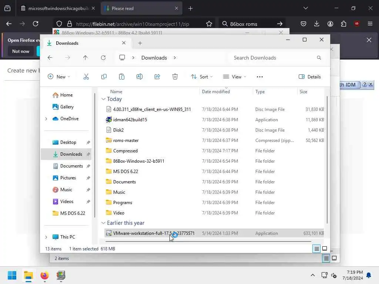The width and height of the screenshot is (379, 284).
Task: Click the This PC monitor icon in address bar
Action: point(122,57)
